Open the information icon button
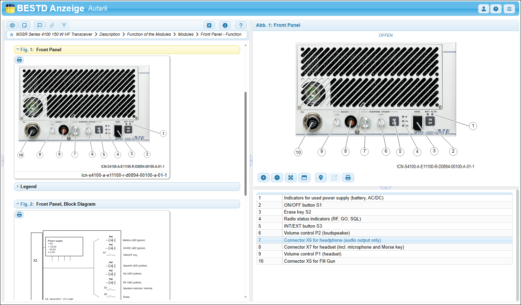This screenshot has width=521, height=305. tap(225, 25)
